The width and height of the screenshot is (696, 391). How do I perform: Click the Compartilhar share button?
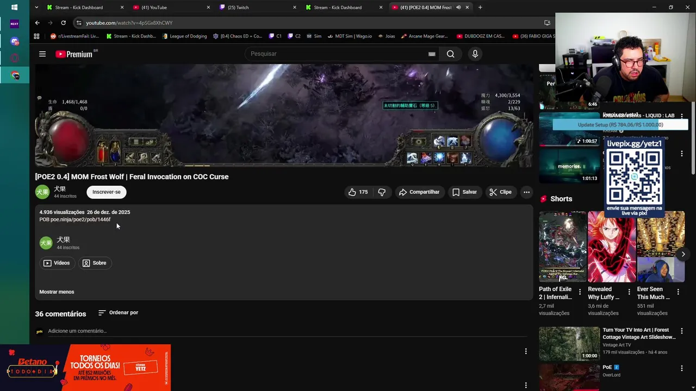pyautogui.click(x=419, y=192)
